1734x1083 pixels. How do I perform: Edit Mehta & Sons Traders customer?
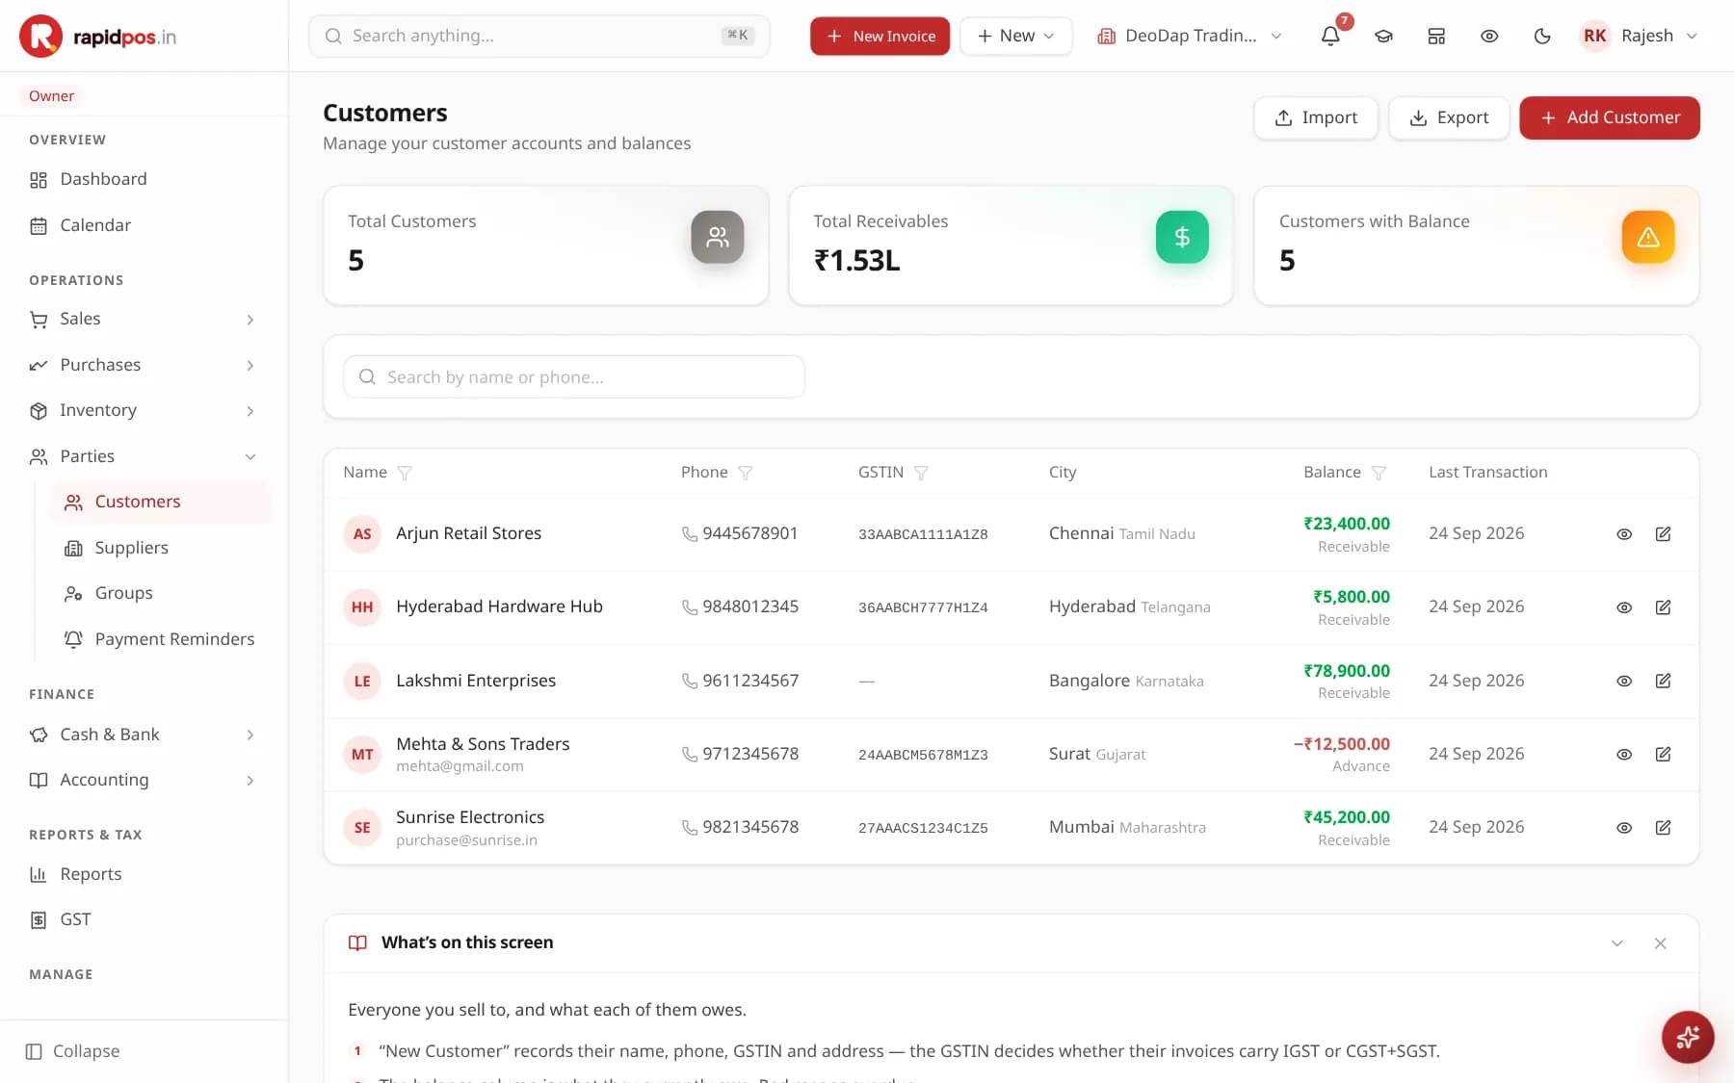pyautogui.click(x=1663, y=754)
